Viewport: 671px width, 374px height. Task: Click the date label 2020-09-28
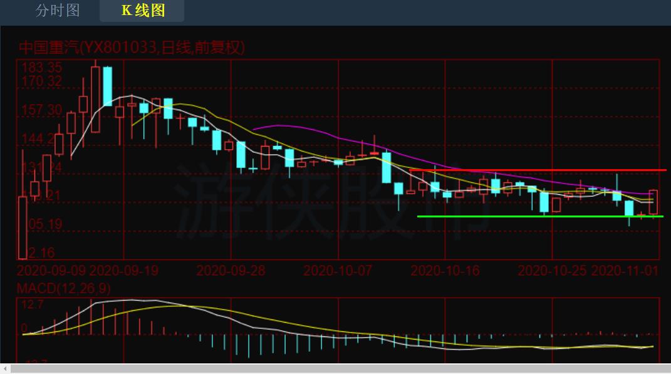point(231,271)
